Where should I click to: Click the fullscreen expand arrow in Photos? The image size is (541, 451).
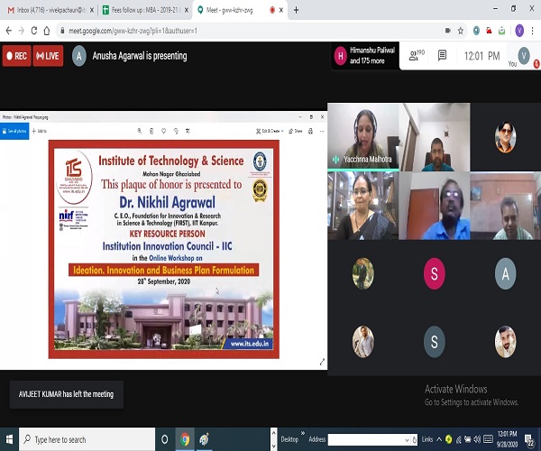click(322, 362)
